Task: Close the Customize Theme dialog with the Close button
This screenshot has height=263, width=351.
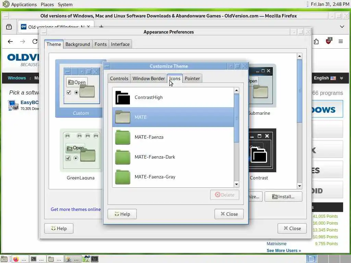Action: click(229, 214)
